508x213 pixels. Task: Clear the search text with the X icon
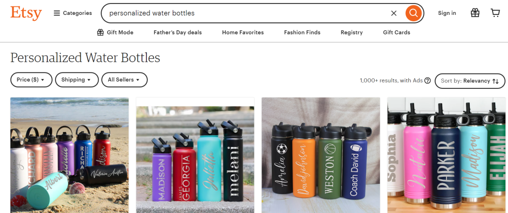pos(393,13)
